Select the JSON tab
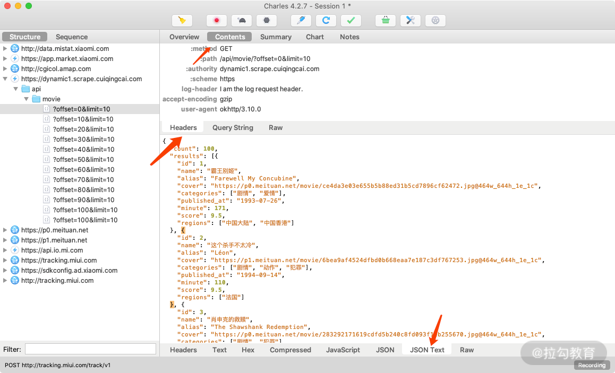 pos(385,350)
